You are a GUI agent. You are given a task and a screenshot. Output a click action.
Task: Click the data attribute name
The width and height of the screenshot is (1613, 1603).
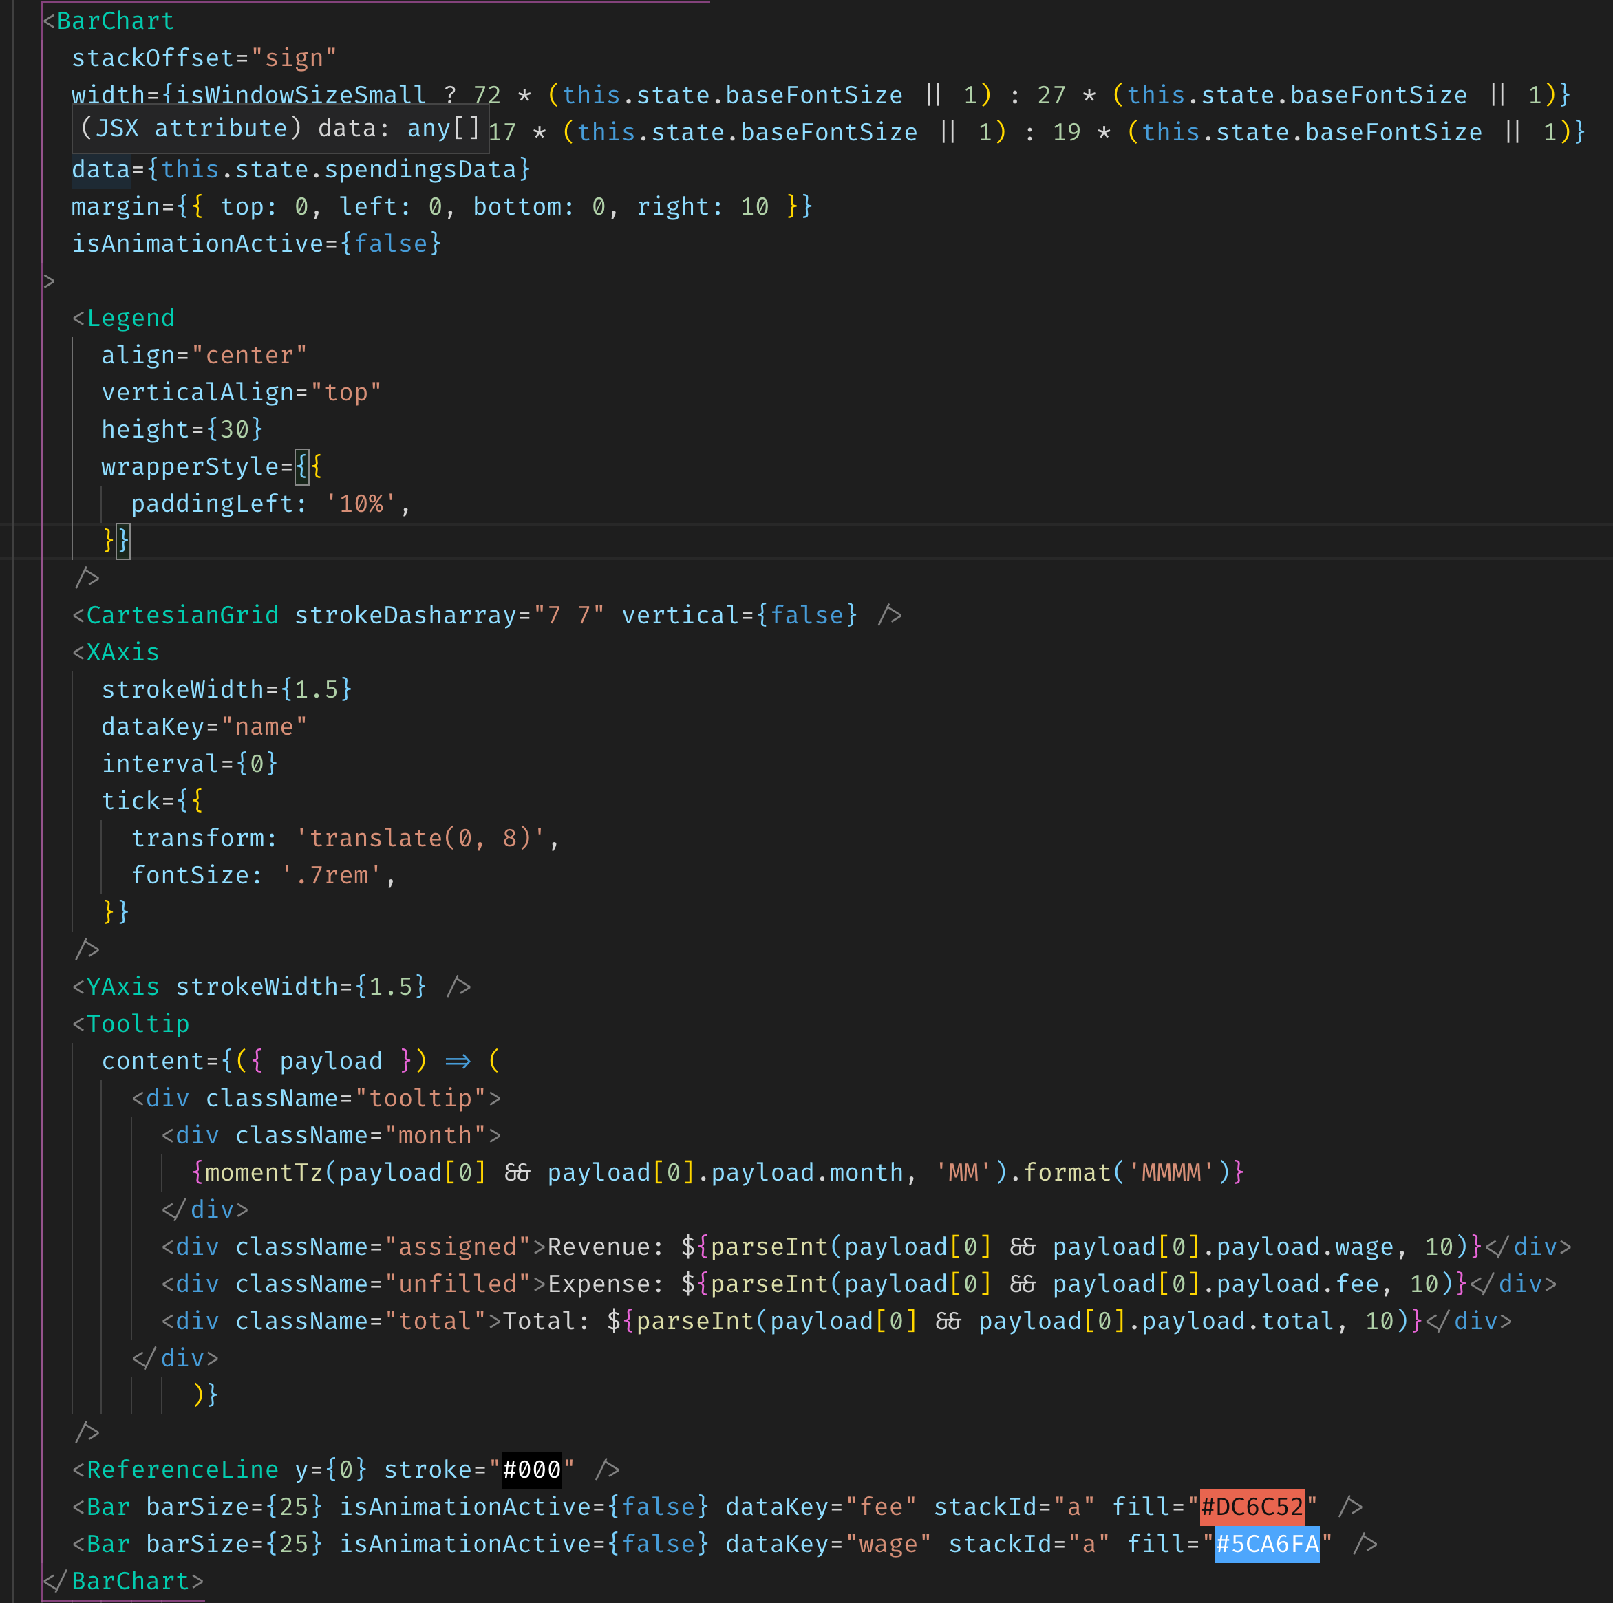(101, 169)
